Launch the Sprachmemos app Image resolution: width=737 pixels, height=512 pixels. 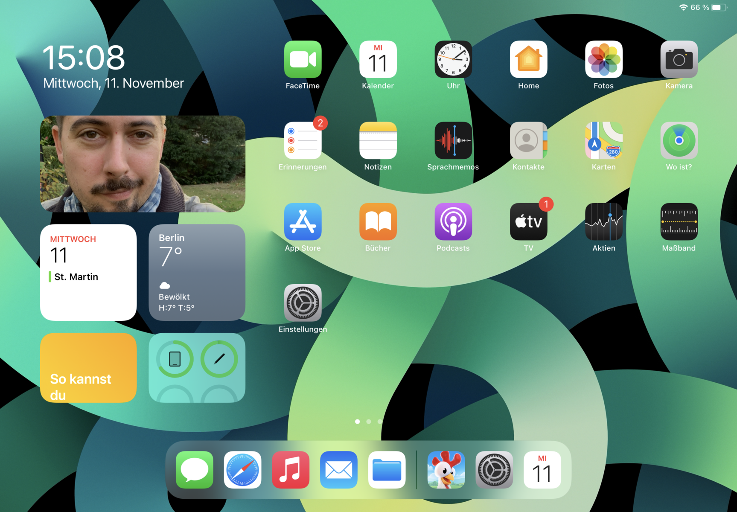(x=453, y=140)
